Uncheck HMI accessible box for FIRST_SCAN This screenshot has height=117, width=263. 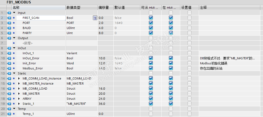151,18
